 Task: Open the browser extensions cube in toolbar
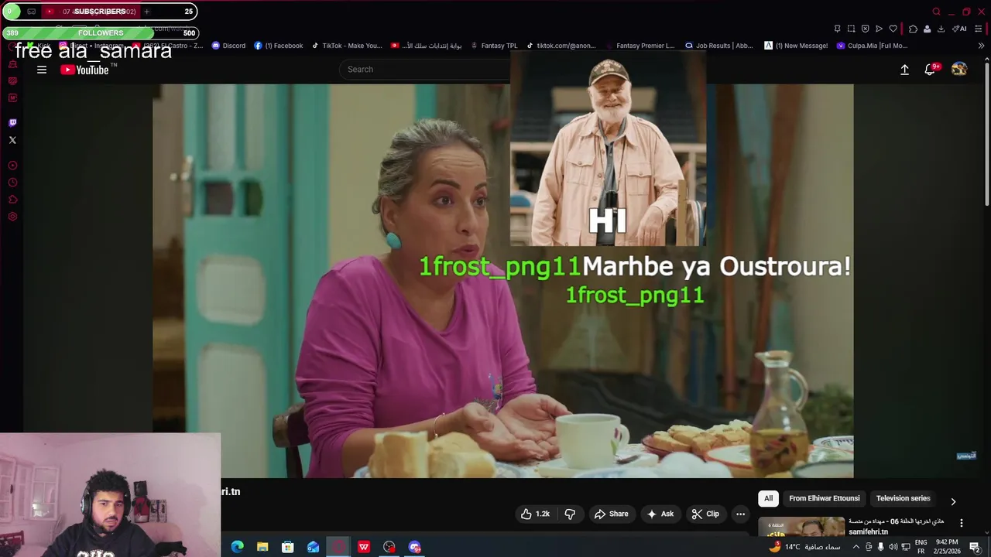(x=913, y=29)
